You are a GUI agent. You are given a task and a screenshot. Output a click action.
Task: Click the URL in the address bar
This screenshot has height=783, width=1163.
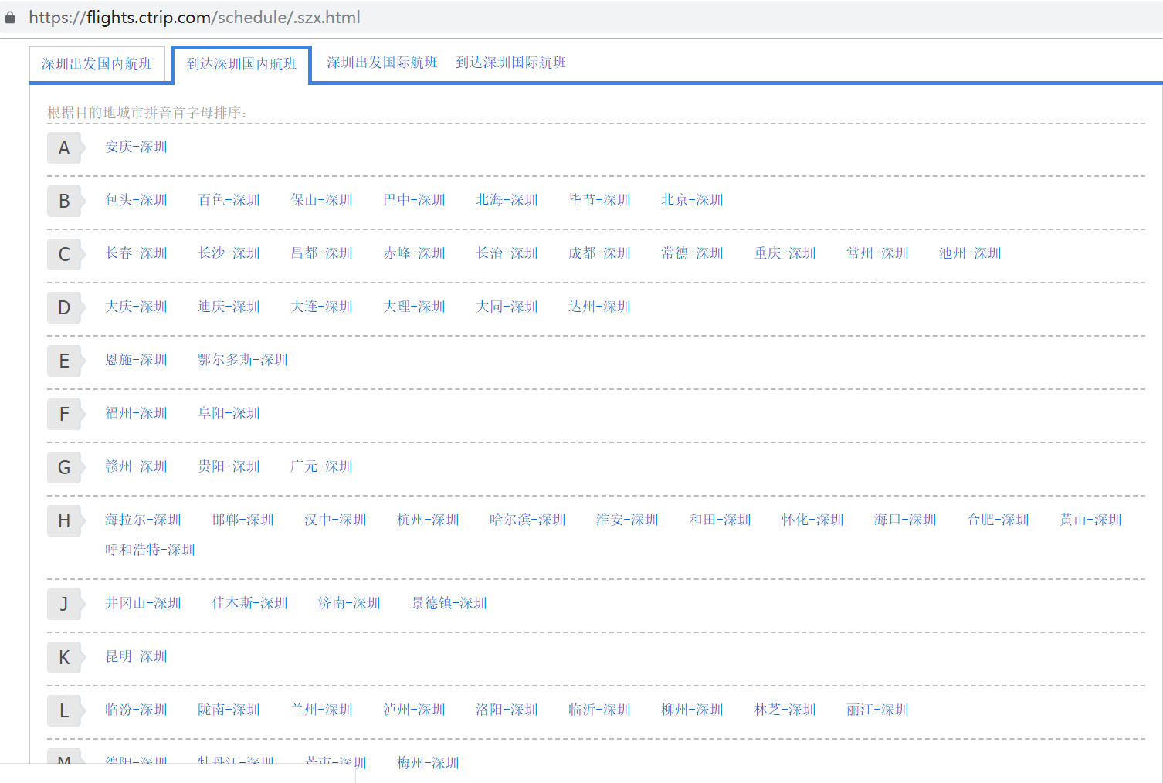195,17
